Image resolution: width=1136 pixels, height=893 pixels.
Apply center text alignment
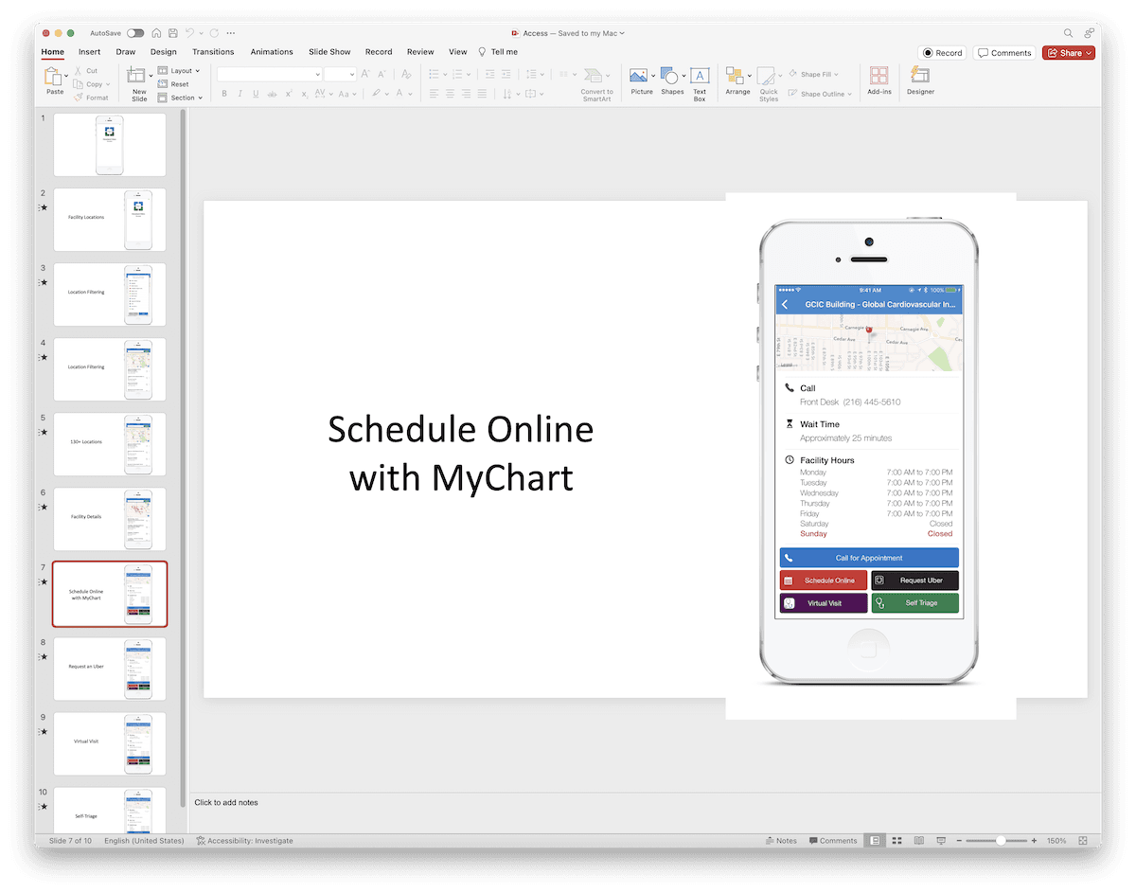point(450,94)
